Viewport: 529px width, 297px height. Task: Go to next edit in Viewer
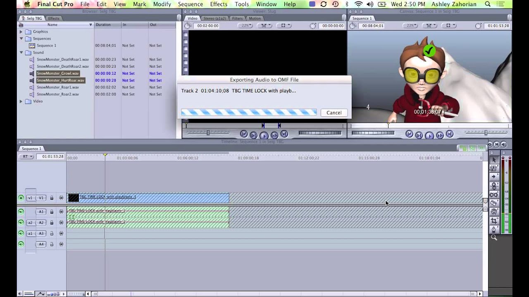[x=284, y=134]
